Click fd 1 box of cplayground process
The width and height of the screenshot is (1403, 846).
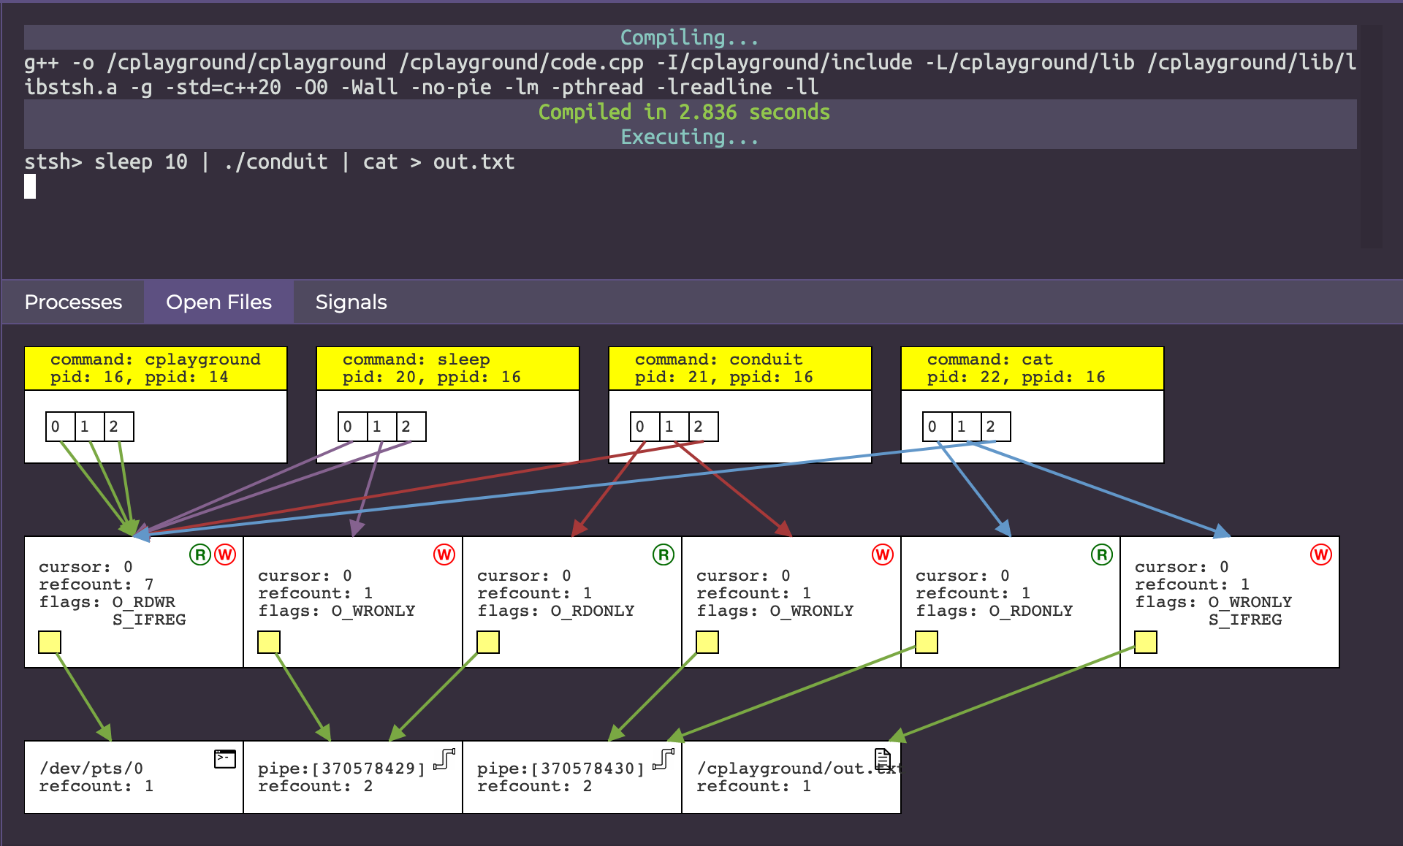(x=89, y=427)
